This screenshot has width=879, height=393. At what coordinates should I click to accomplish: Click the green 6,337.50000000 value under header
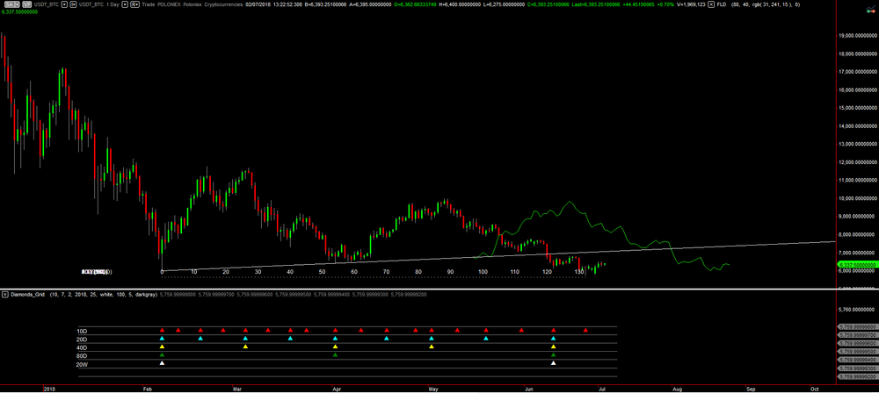tap(19, 11)
